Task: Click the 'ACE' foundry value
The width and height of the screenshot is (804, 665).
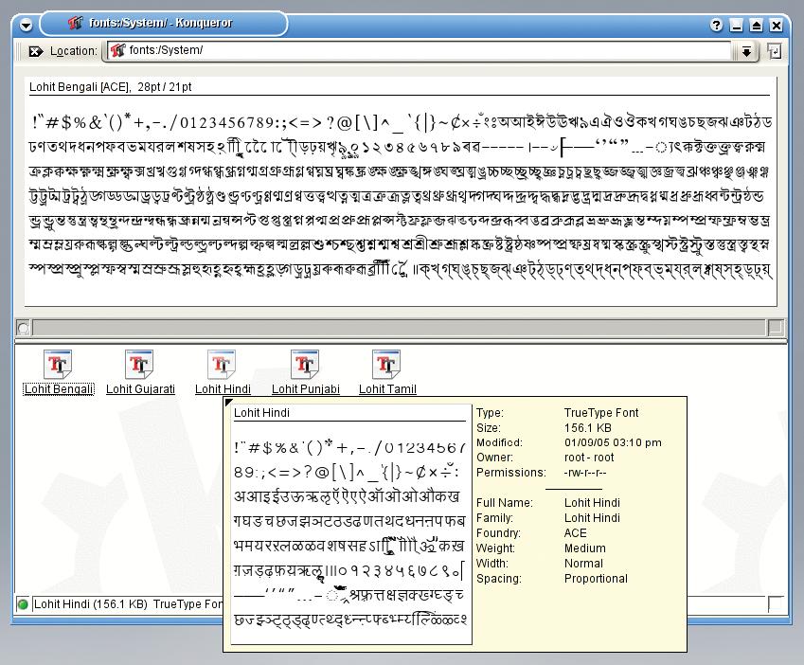Action: click(x=576, y=533)
